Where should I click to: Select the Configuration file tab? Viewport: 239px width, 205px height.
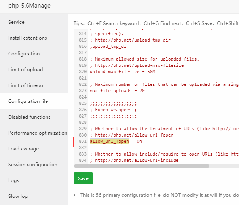point(28,101)
